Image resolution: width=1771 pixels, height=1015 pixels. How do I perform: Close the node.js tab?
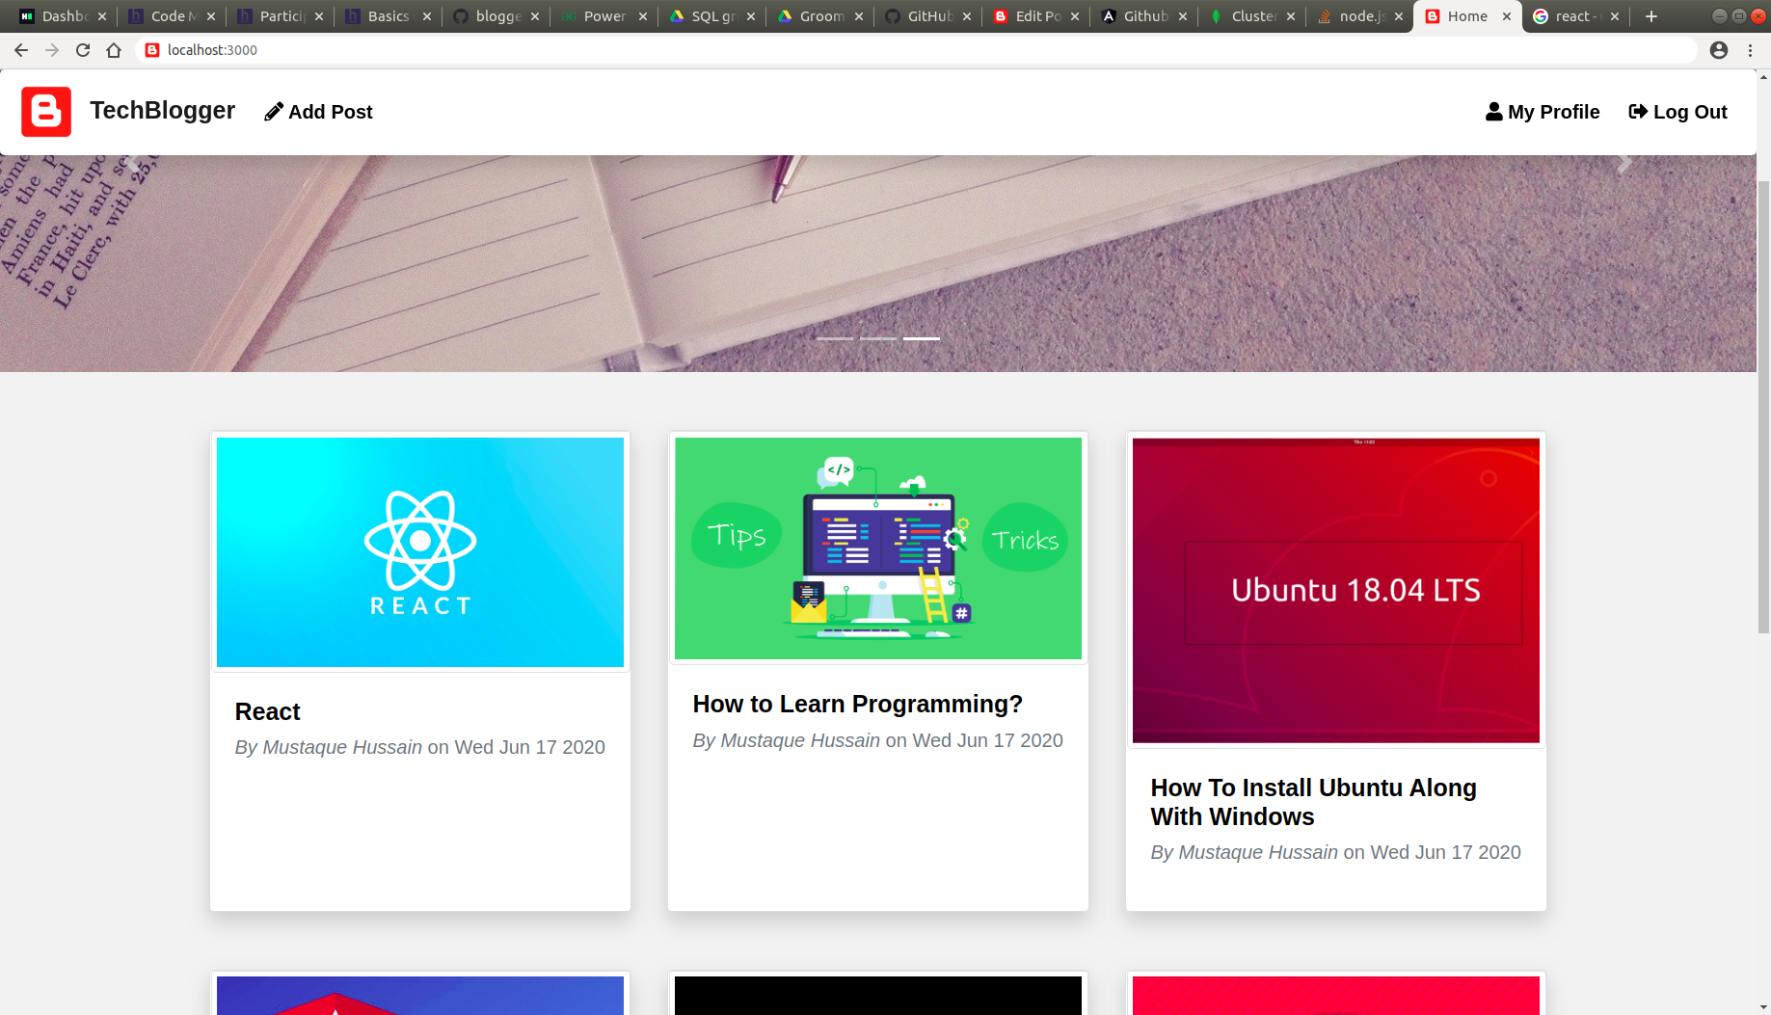1399,16
